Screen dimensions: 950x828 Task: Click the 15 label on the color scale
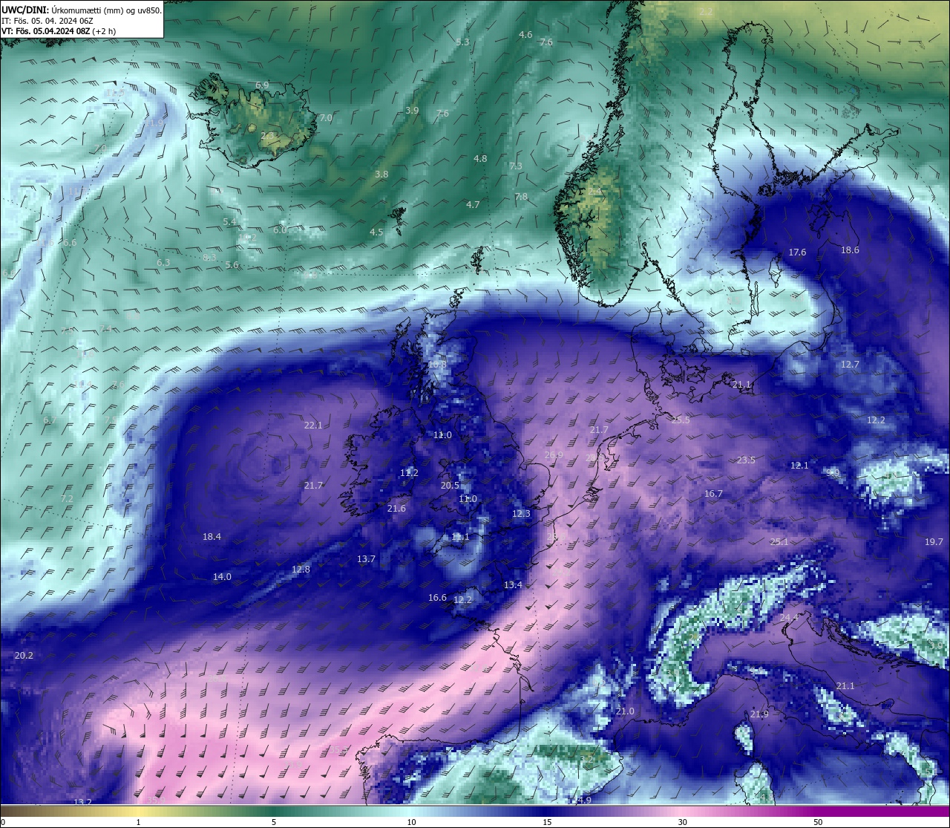(547, 822)
